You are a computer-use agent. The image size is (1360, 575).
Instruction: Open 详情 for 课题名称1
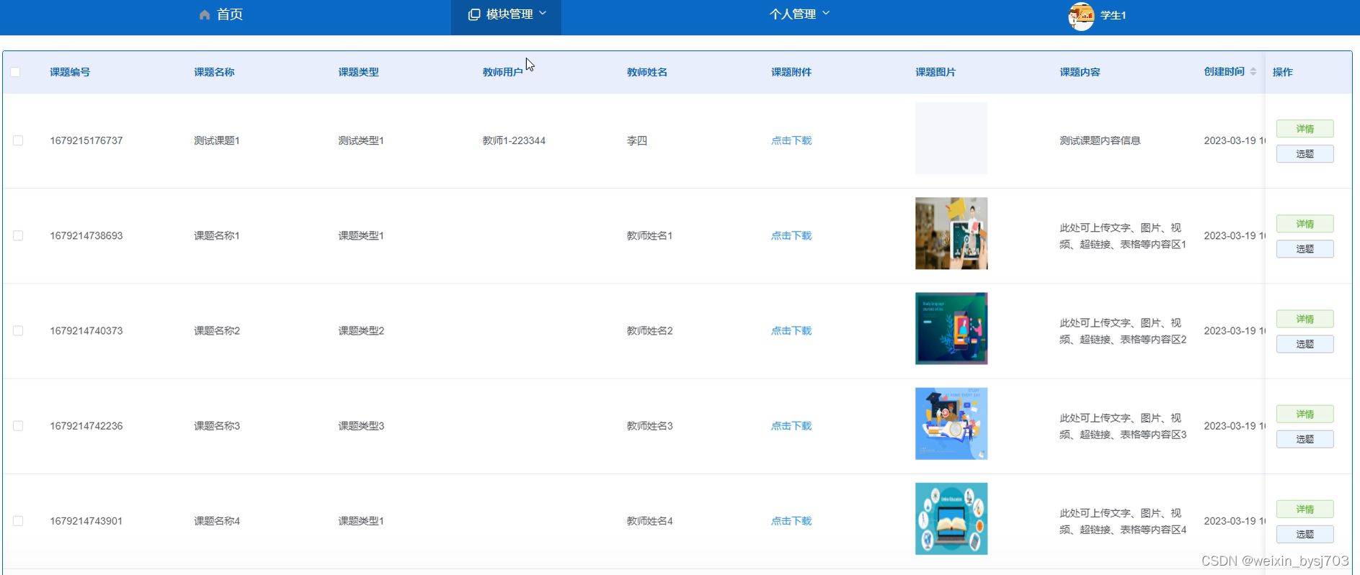(1305, 224)
